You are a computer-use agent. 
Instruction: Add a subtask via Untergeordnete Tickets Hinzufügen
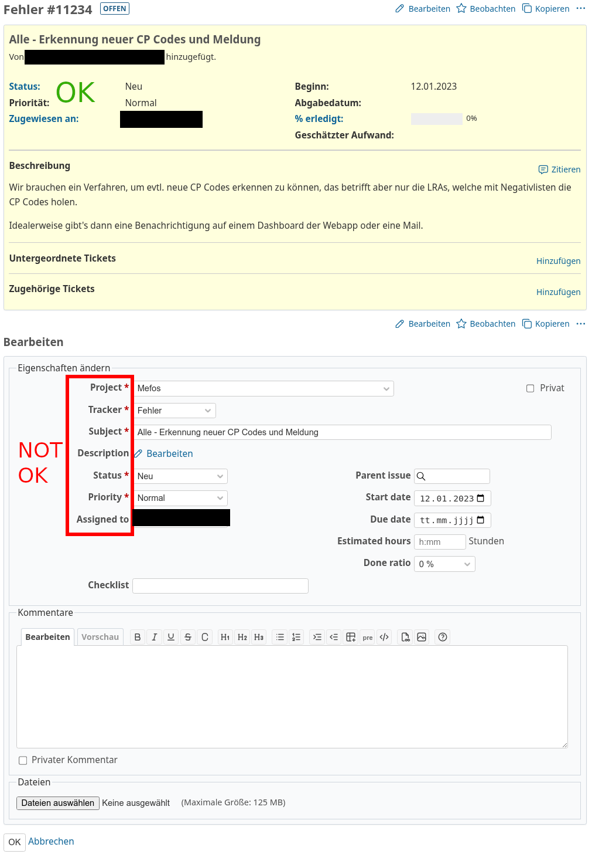[x=559, y=261]
